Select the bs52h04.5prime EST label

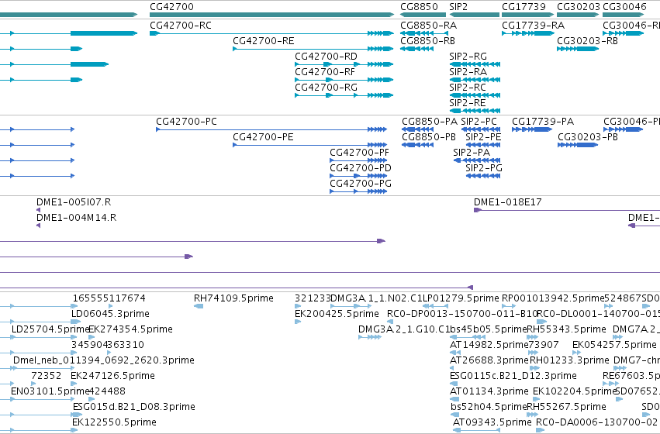[x=489, y=407]
